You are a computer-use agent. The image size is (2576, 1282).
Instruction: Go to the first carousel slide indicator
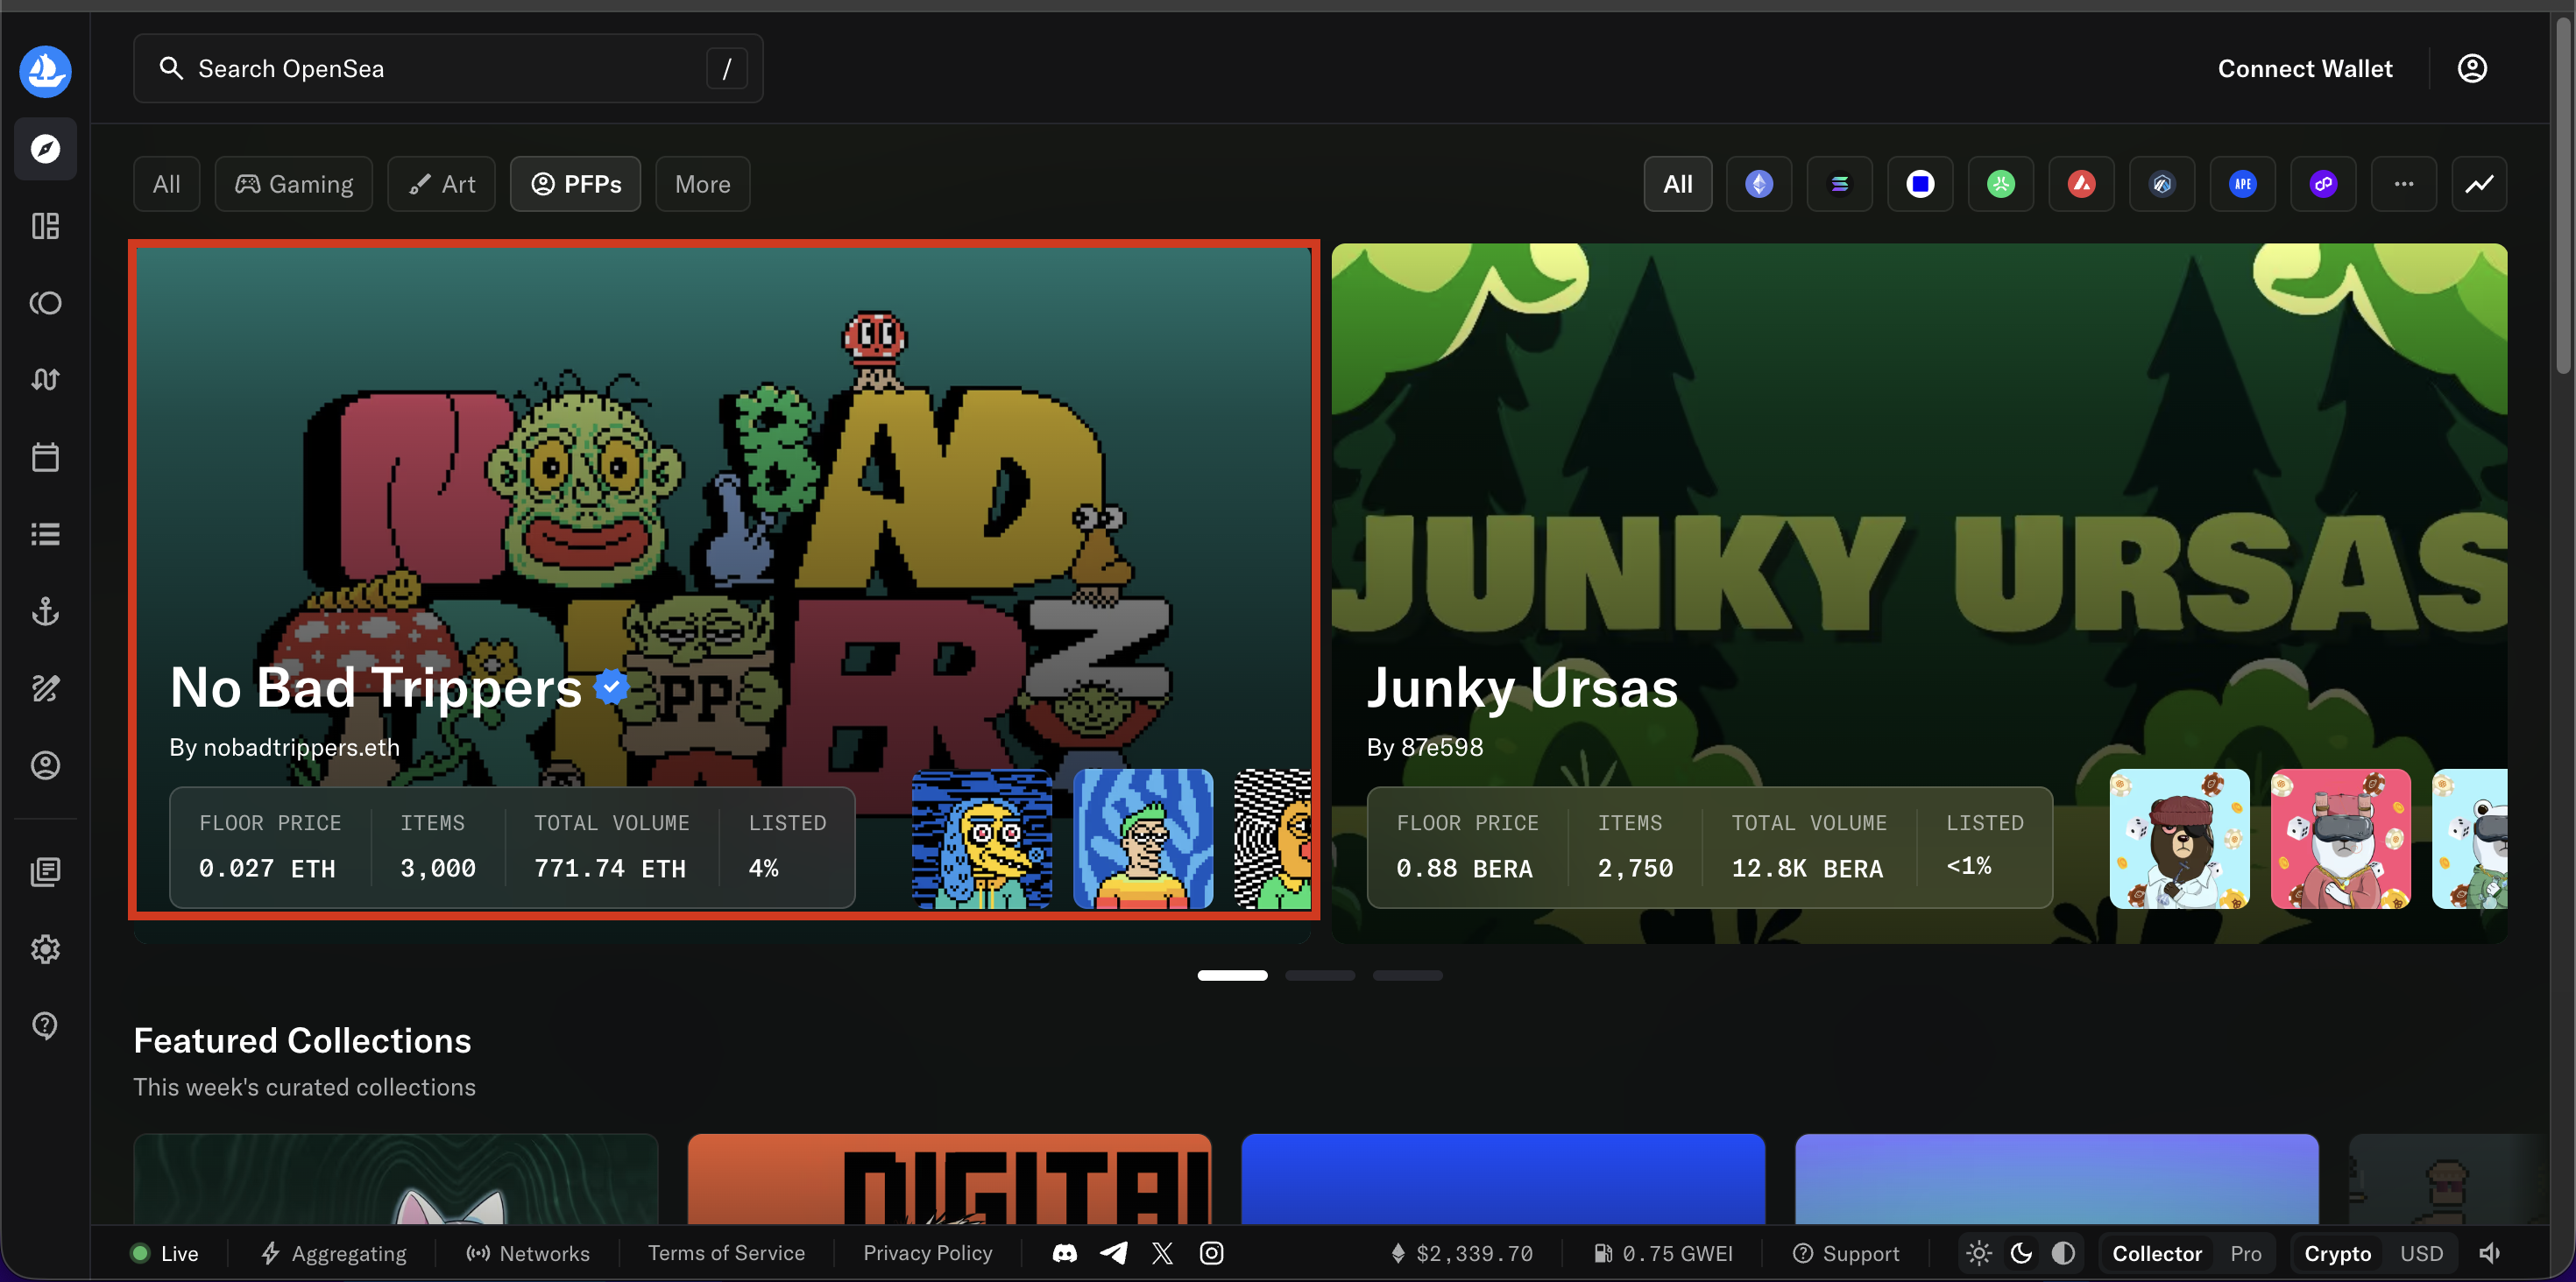coord(1232,976)
